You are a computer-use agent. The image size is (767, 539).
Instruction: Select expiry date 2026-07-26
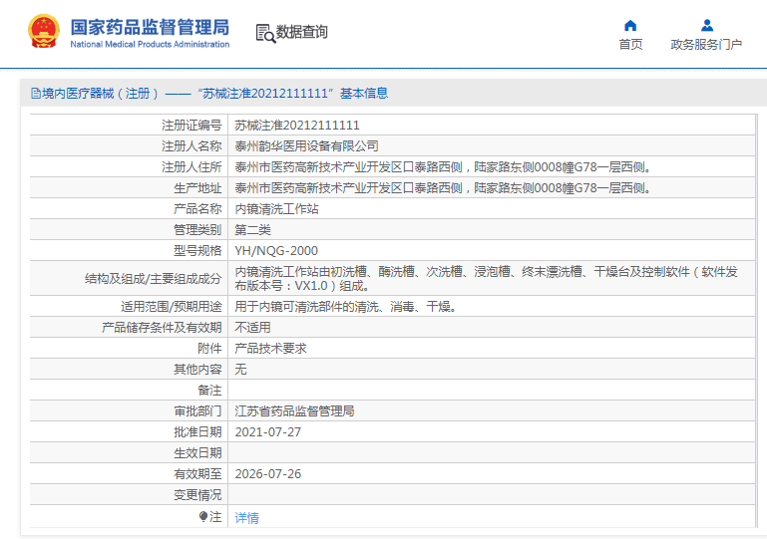point(268,474)
